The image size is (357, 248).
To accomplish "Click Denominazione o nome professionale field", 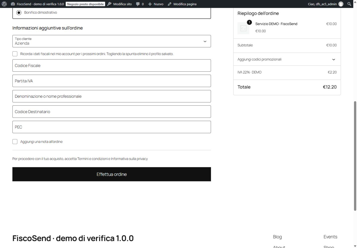I will tap(111, 96).
